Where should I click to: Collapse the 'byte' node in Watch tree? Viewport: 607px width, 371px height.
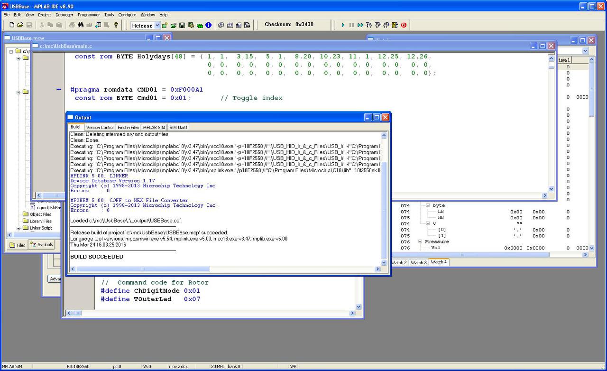click(x=427, y=205)
